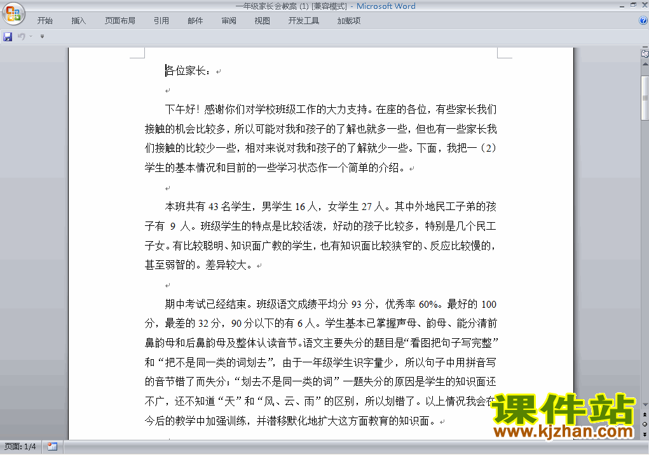The image size is (649, 455).
Task: Restore down the Word window
Action: 633,5
